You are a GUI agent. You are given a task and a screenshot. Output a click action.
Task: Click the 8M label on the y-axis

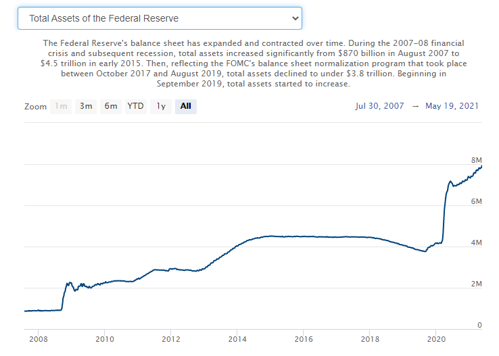pyautogui.click(x=476, y=160)
